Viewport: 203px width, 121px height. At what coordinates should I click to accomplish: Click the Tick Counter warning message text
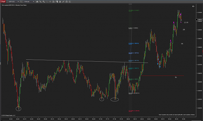click(177, 115)
